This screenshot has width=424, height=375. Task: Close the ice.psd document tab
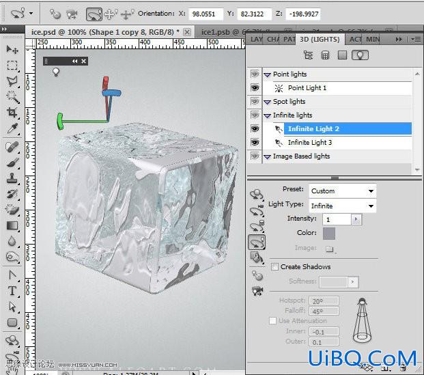(187, 32)
